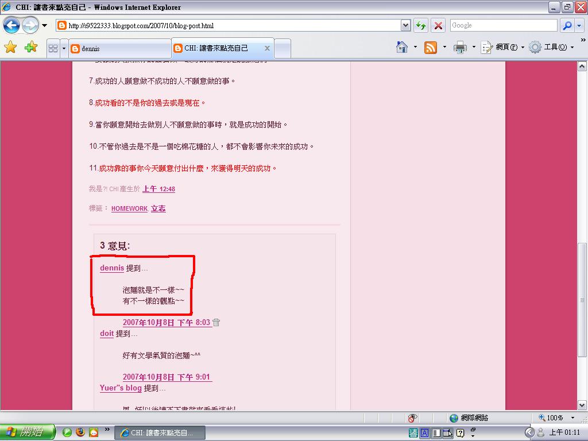Toggle IME half/full width shape button
The width and height of the screenshot is (588, 441).
point(436,433)
